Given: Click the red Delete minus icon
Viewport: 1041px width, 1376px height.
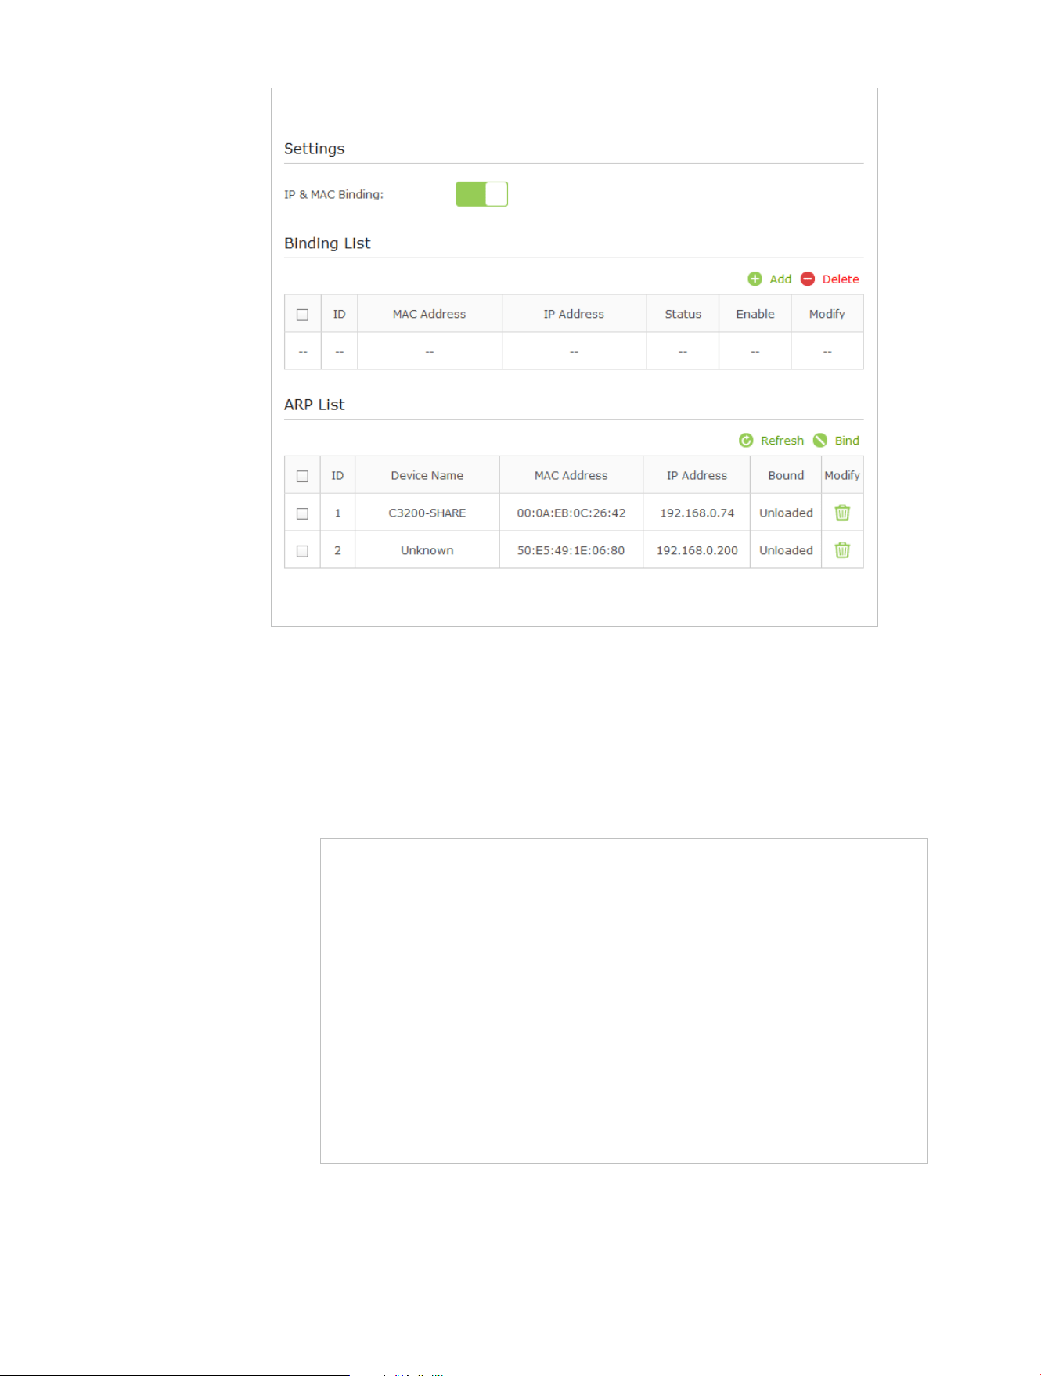Looking at the screenshot, I should click(x=808, y=279).
